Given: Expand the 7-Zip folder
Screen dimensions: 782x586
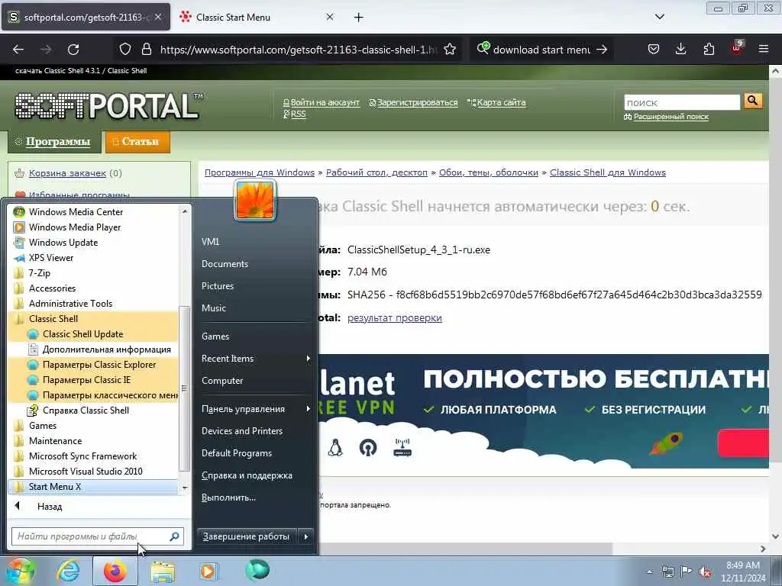Looking at the screenshot, I should pyautogui.click(x=93, y=273).
